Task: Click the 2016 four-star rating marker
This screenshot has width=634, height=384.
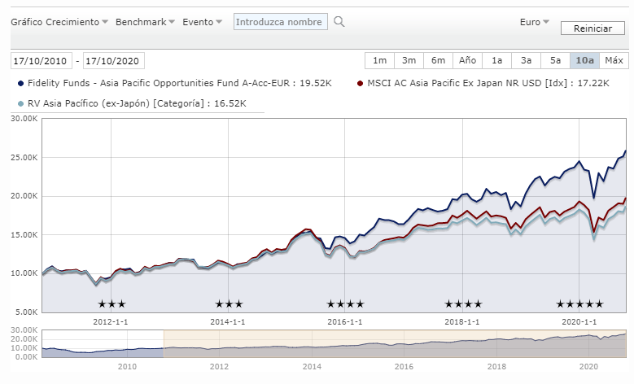Action: click(345, 304)
